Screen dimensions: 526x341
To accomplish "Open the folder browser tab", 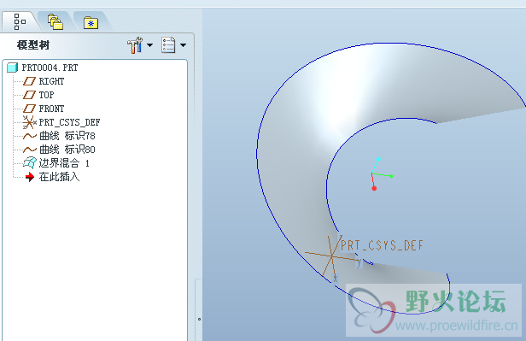I will pyautogui.click(x=56, y=22).
